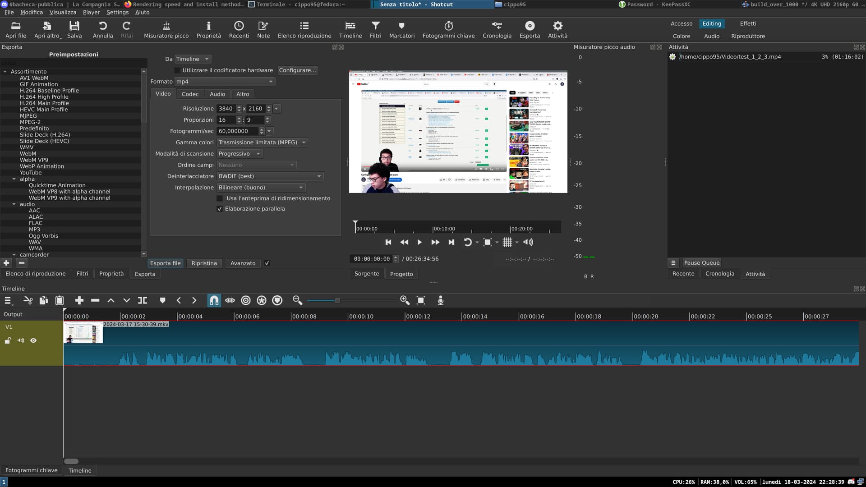This screenshot has height=487, width=866.
Task: Click the Esporta file button
Action: [x=165, y=263]
